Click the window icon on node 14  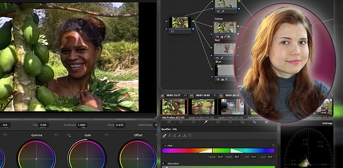(222, 37)
